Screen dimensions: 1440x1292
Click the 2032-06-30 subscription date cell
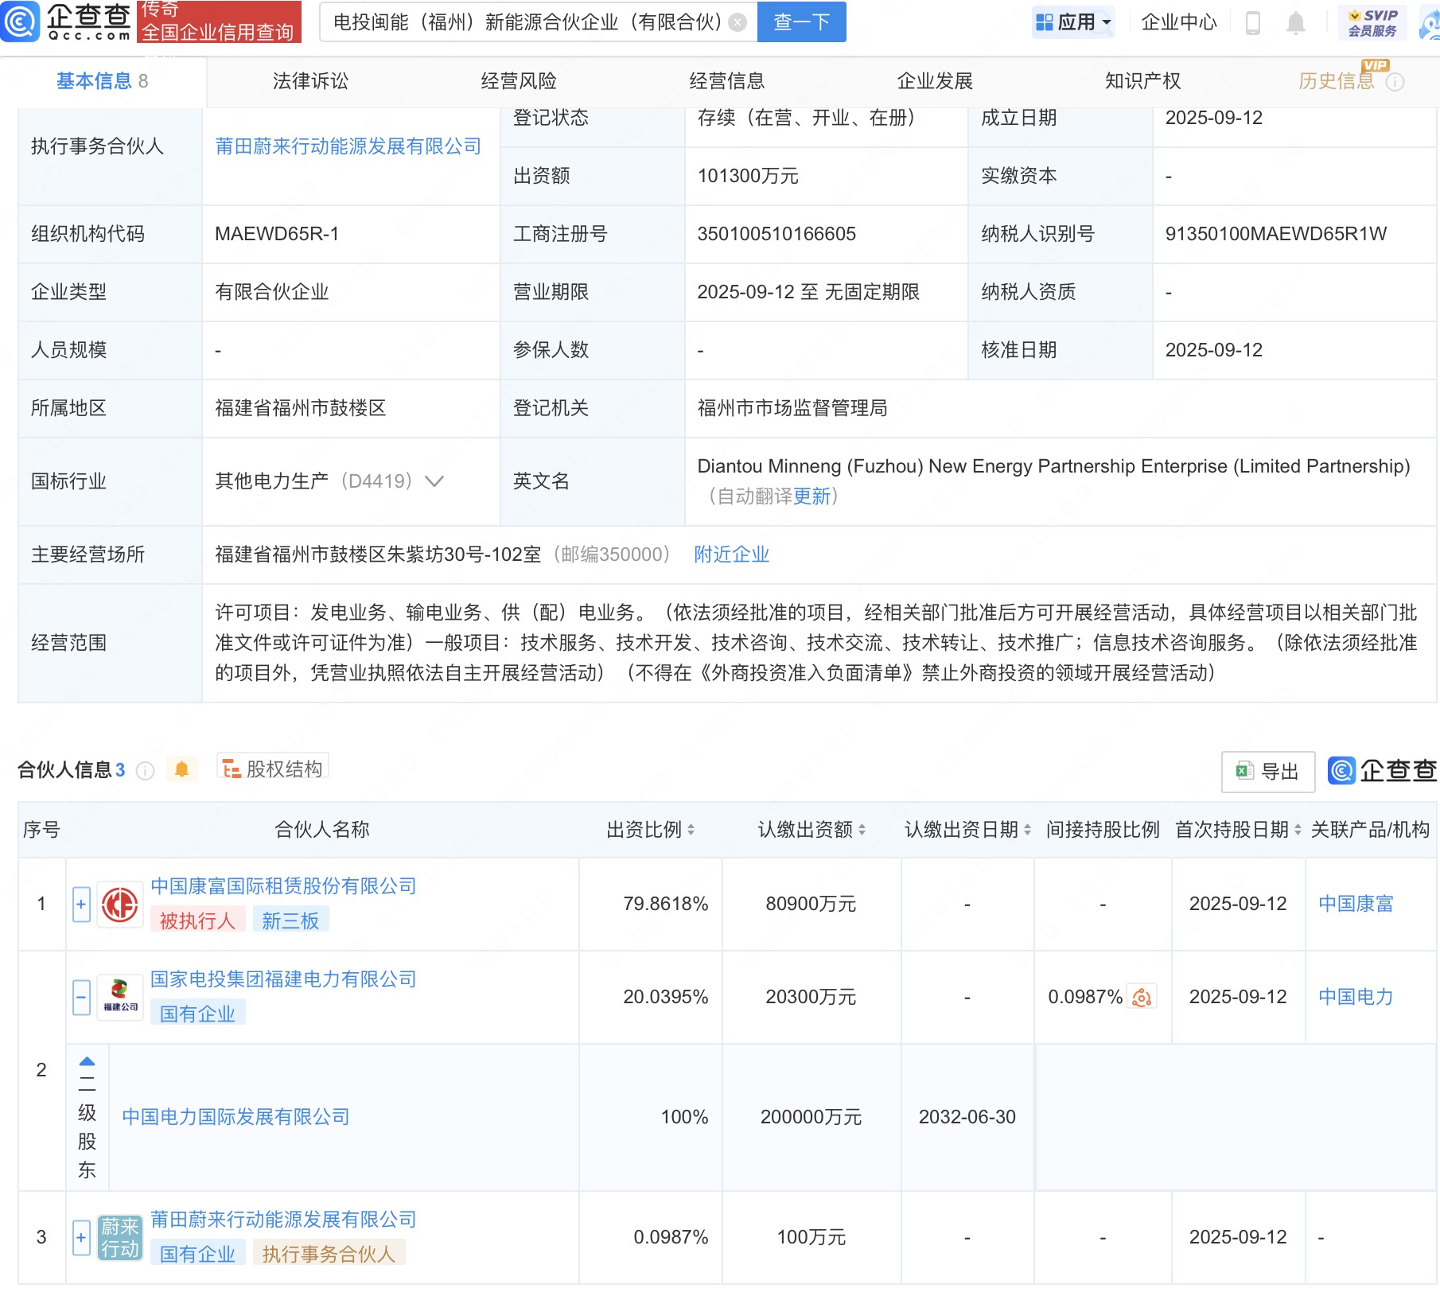click(967, 1117)
